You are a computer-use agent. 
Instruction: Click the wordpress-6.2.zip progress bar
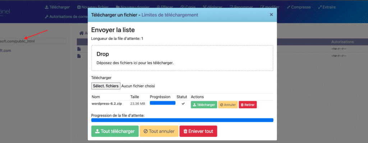[x=163, y=103]
